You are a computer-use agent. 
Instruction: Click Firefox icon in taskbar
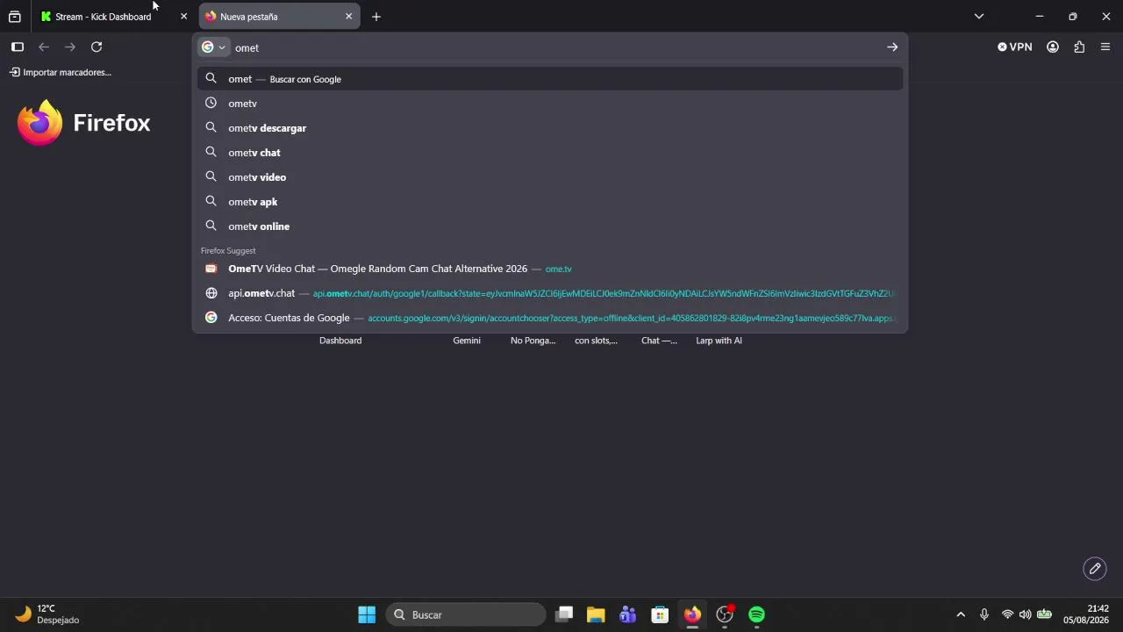[x=692, y=614]
